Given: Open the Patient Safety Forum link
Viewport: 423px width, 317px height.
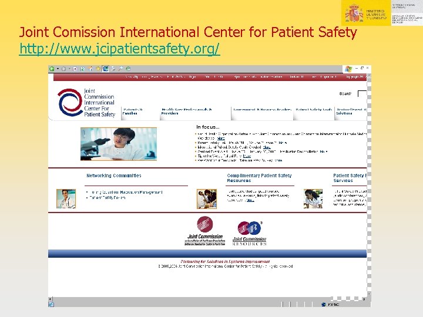Looking at the screenshot, I should 108,198.
